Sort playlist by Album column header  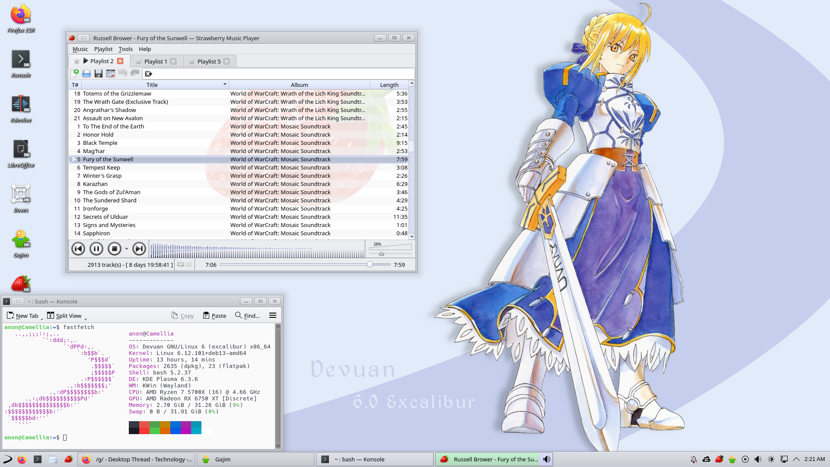coord(299,85)
